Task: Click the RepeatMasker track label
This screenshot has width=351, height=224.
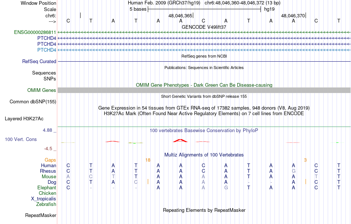Action: tap(41, 215)
